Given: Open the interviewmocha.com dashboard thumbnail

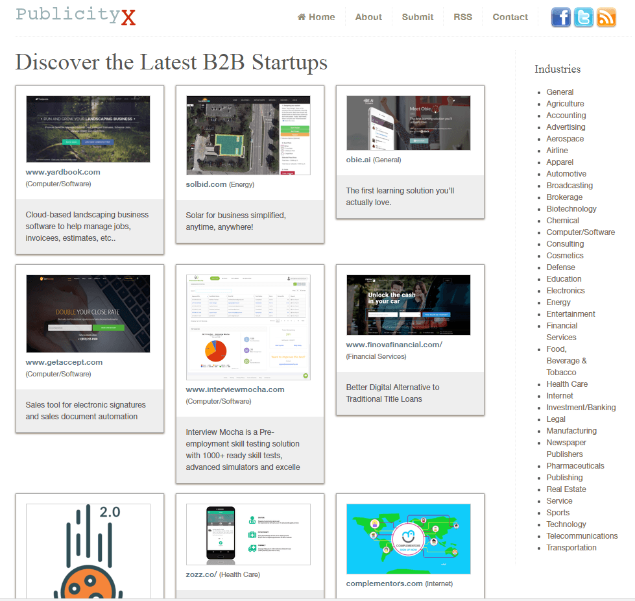Looking at the screenshot, I should pyautogui.click(x=248, y=327).
